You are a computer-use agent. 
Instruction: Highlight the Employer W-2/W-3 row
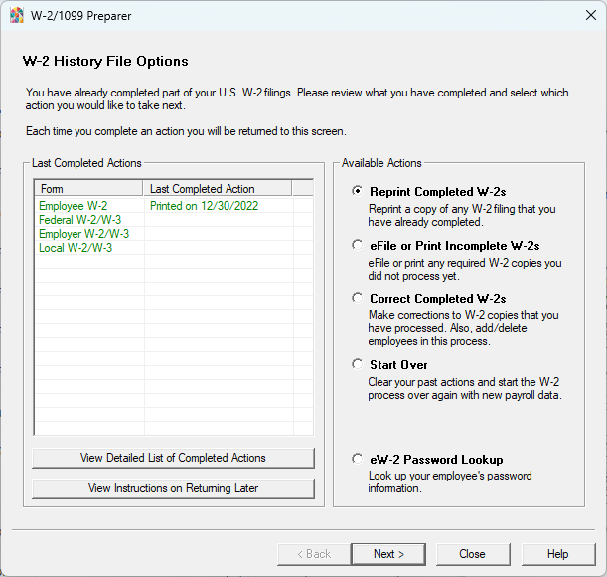(83, 234)
